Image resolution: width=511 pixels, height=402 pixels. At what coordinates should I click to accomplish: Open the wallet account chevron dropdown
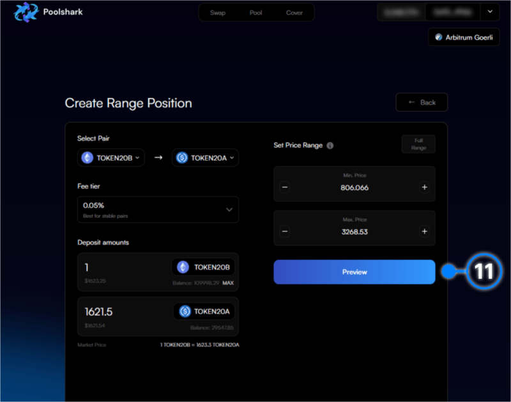click(489, 12)
